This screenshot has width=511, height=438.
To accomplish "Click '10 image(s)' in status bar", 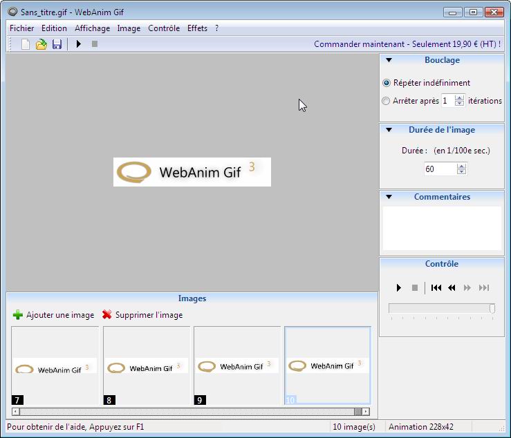I will point(354,427).
